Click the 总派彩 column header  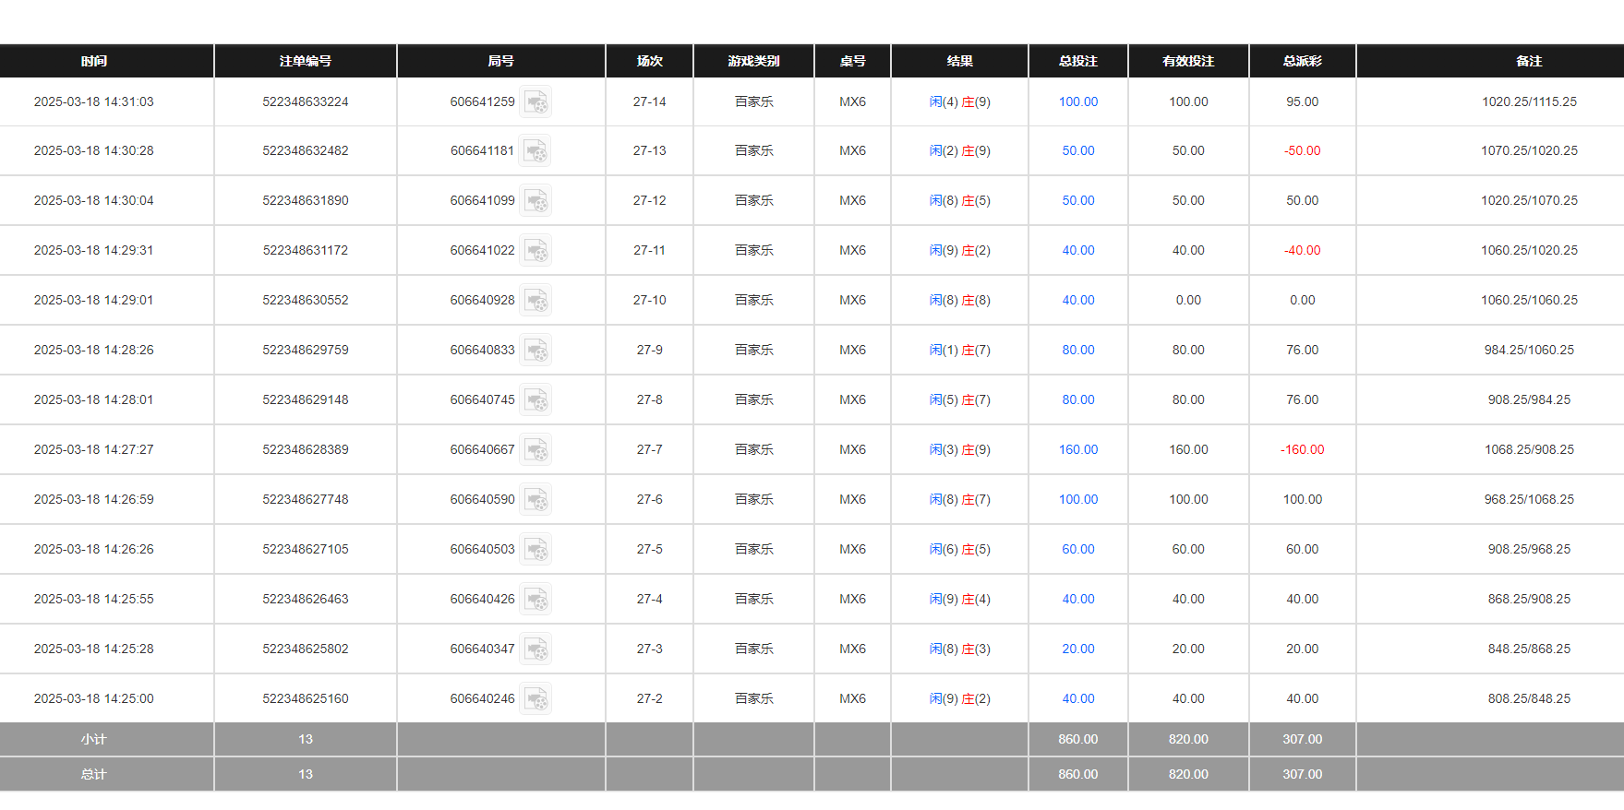pyautogui.click(x=1302, y=61)
